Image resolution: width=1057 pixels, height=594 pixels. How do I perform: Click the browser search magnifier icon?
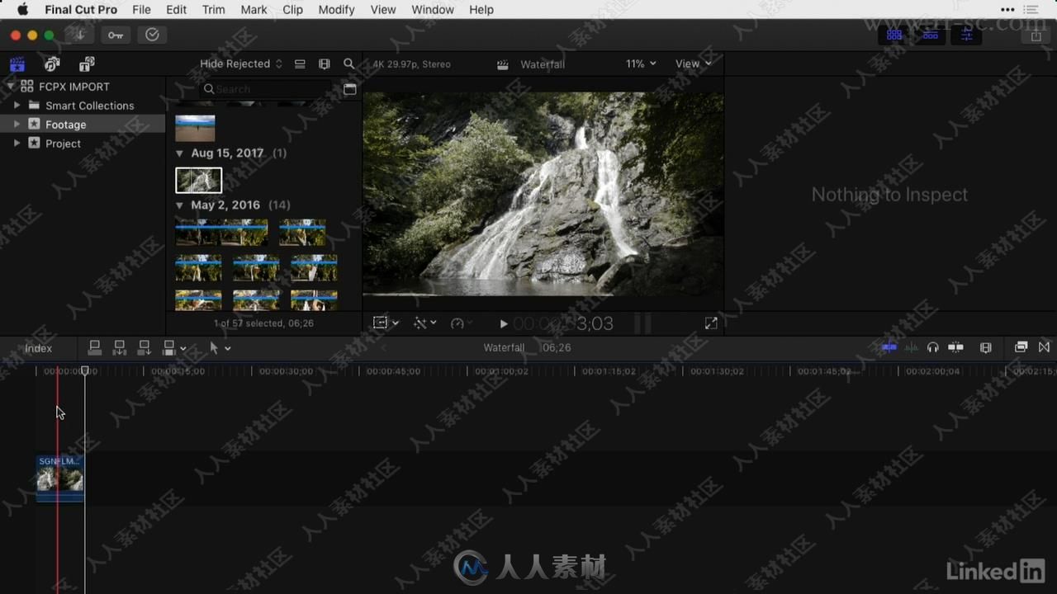349,64
